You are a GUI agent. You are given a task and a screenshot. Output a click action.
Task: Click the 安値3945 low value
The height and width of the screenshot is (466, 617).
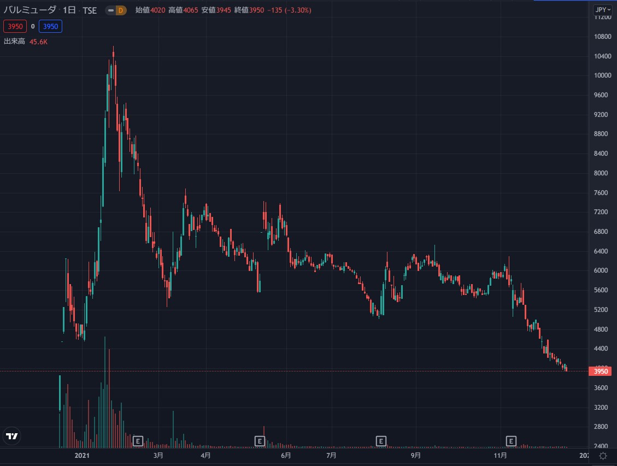coord(216,10)
